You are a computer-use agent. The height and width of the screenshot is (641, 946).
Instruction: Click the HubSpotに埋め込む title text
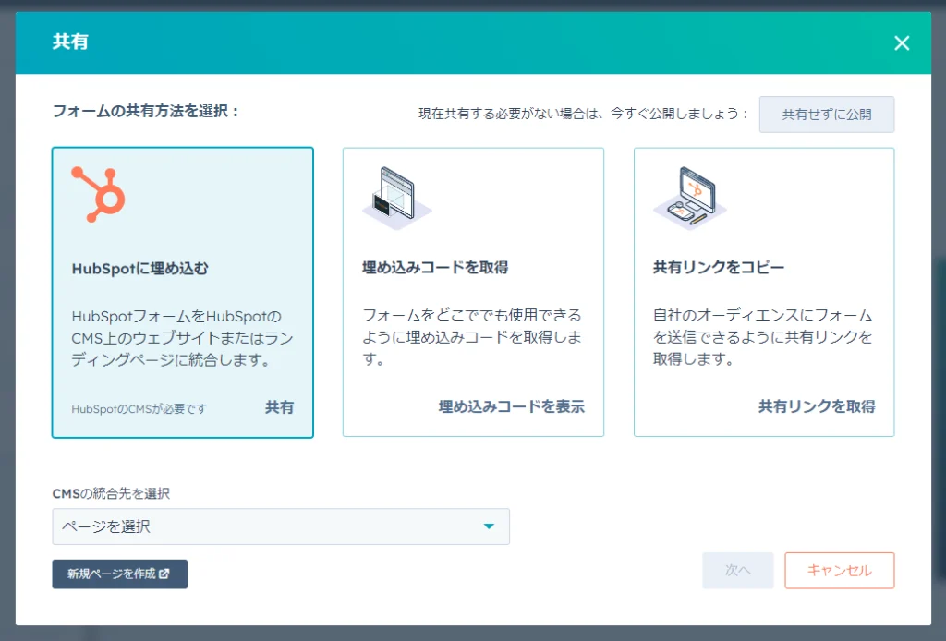click(140, 269)
